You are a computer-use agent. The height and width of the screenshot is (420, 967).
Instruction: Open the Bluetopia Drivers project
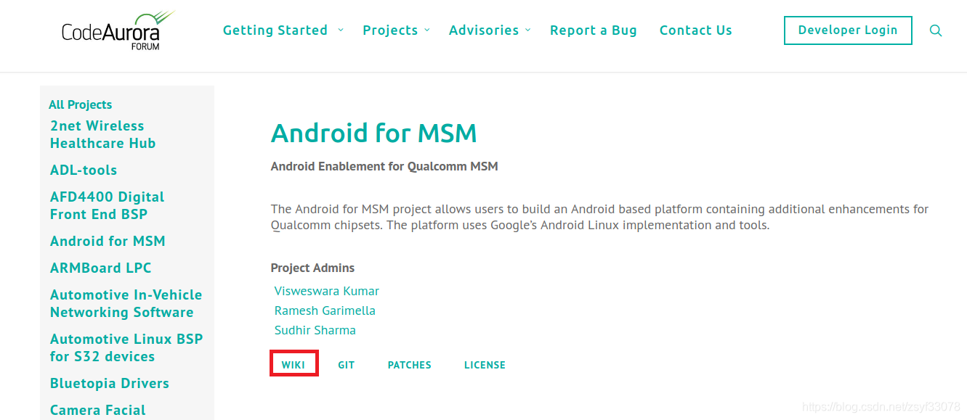[110, 383]
